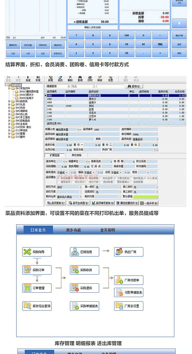Click 品项编号更换(R) button

coord(103,203)
